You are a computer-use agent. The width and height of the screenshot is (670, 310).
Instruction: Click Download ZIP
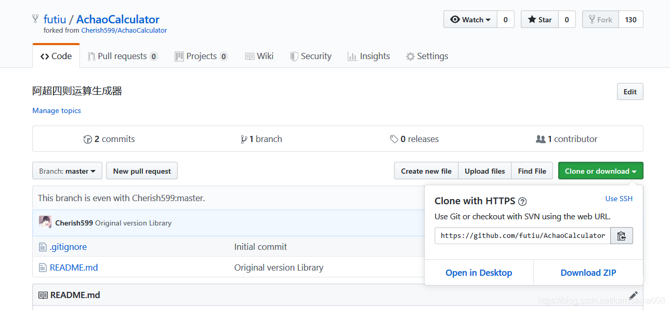[x=588, y=273]
